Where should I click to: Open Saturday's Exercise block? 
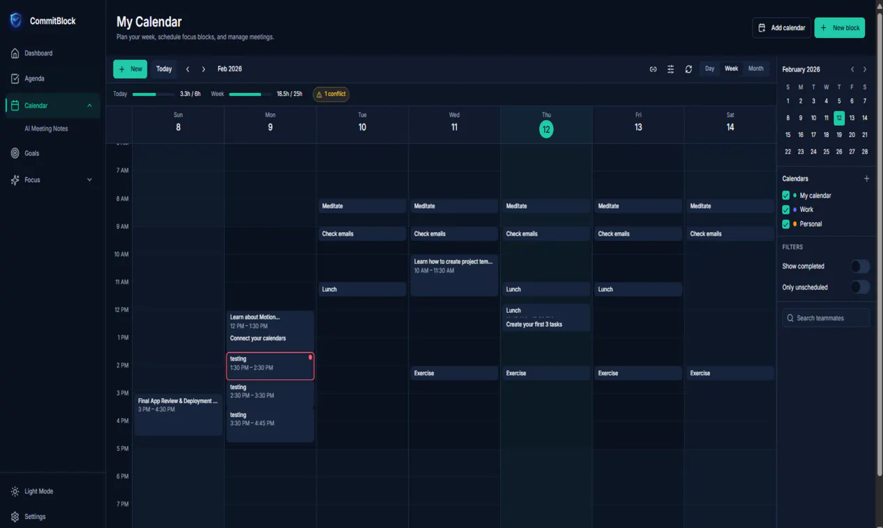coord(730,373)
